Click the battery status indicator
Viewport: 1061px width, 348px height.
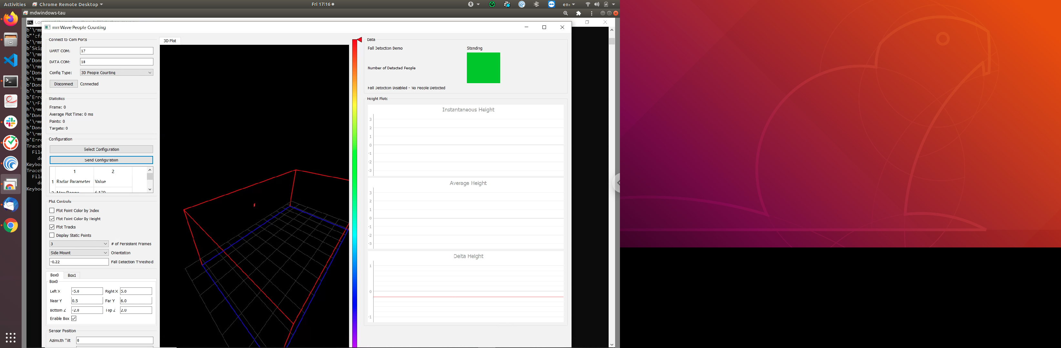click(606, 4)
